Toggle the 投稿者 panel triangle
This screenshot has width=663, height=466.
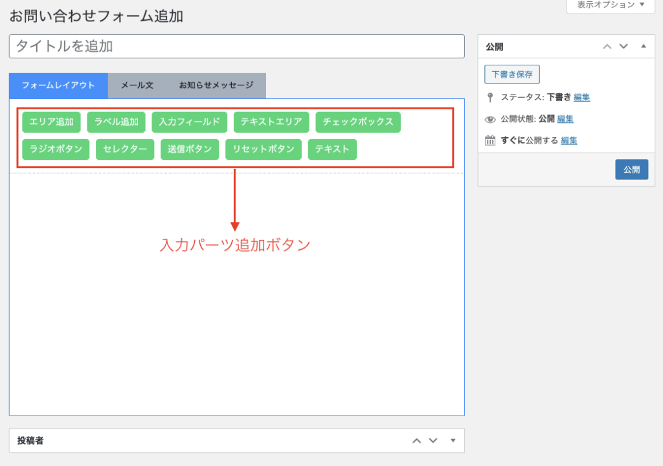[x=453, y=441]
